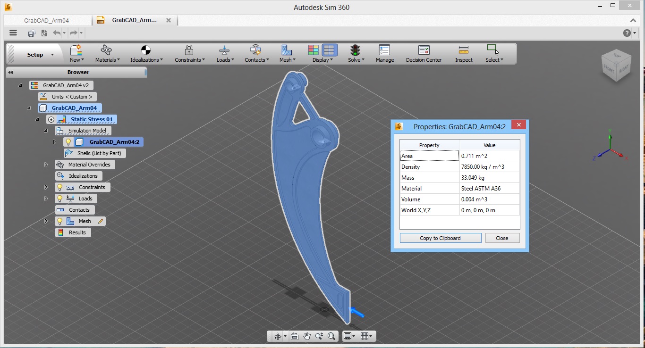Click the Zoom Window magnifier icon

[x=331, y=336]
